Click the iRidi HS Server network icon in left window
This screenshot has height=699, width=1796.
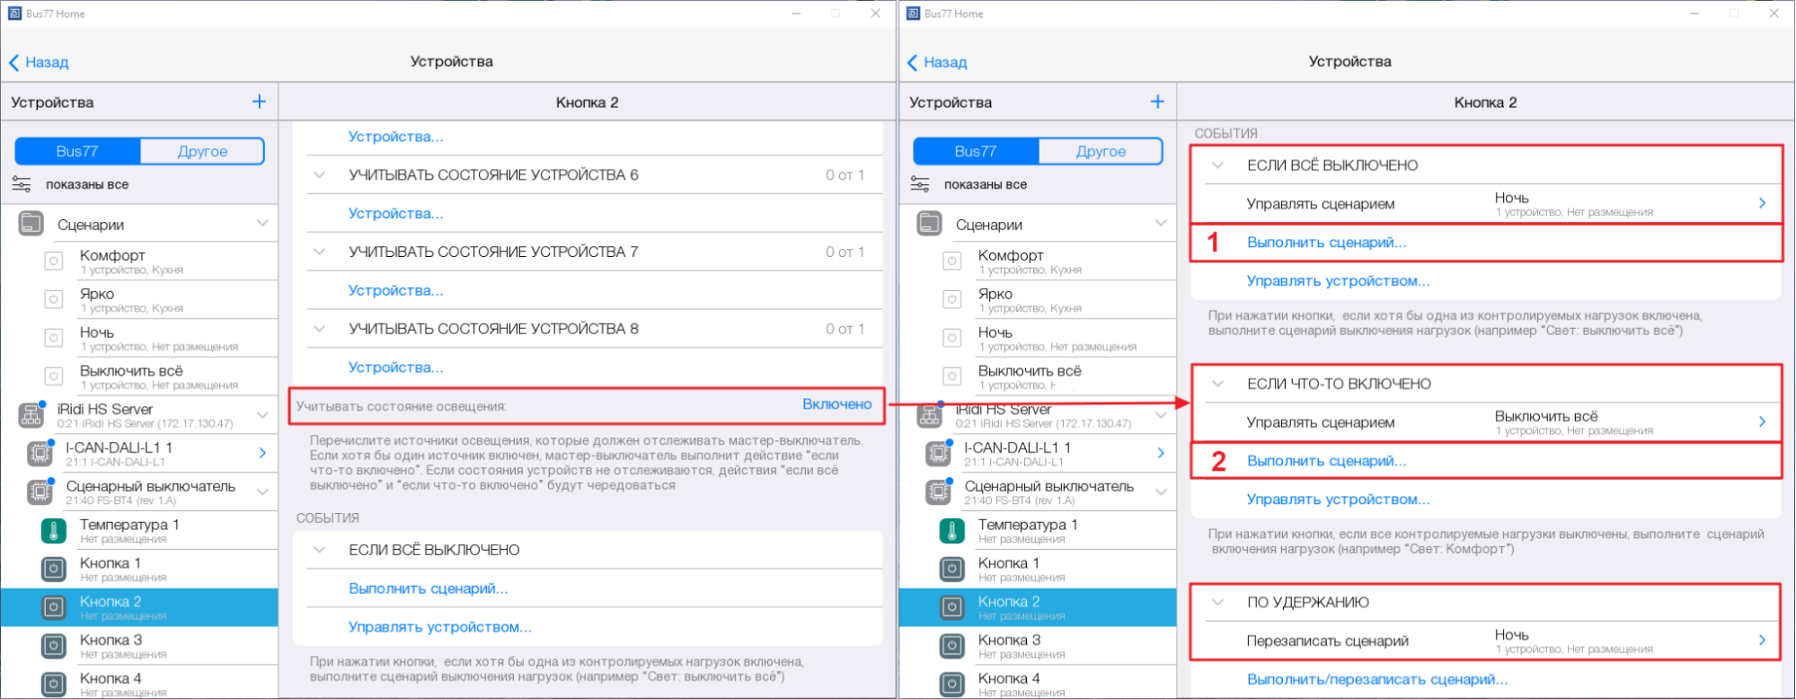(31, 415)
